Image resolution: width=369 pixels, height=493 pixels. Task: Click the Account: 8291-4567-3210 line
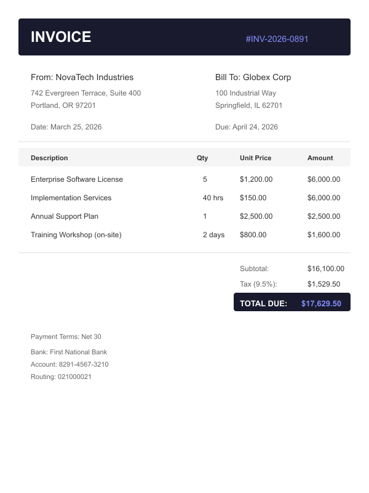pos(69,364)
